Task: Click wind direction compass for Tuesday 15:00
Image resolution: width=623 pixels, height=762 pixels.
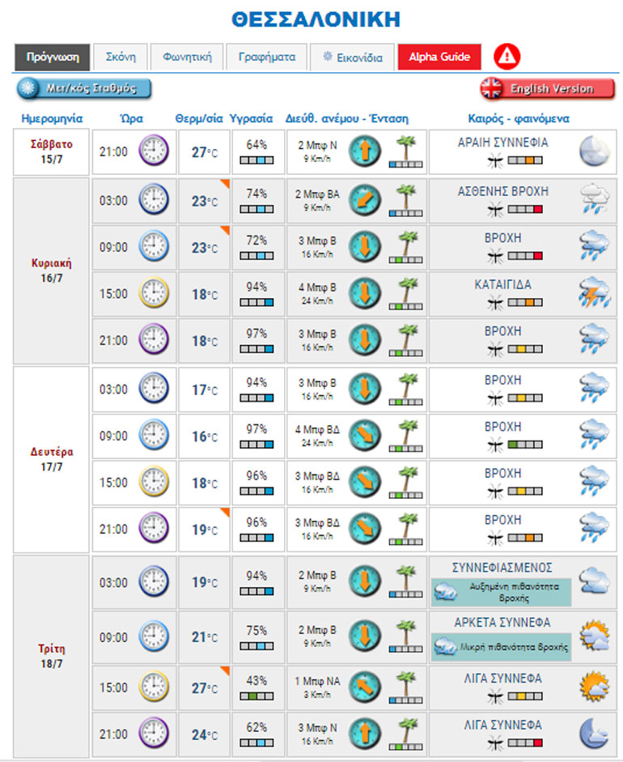Action: point(364,687)
